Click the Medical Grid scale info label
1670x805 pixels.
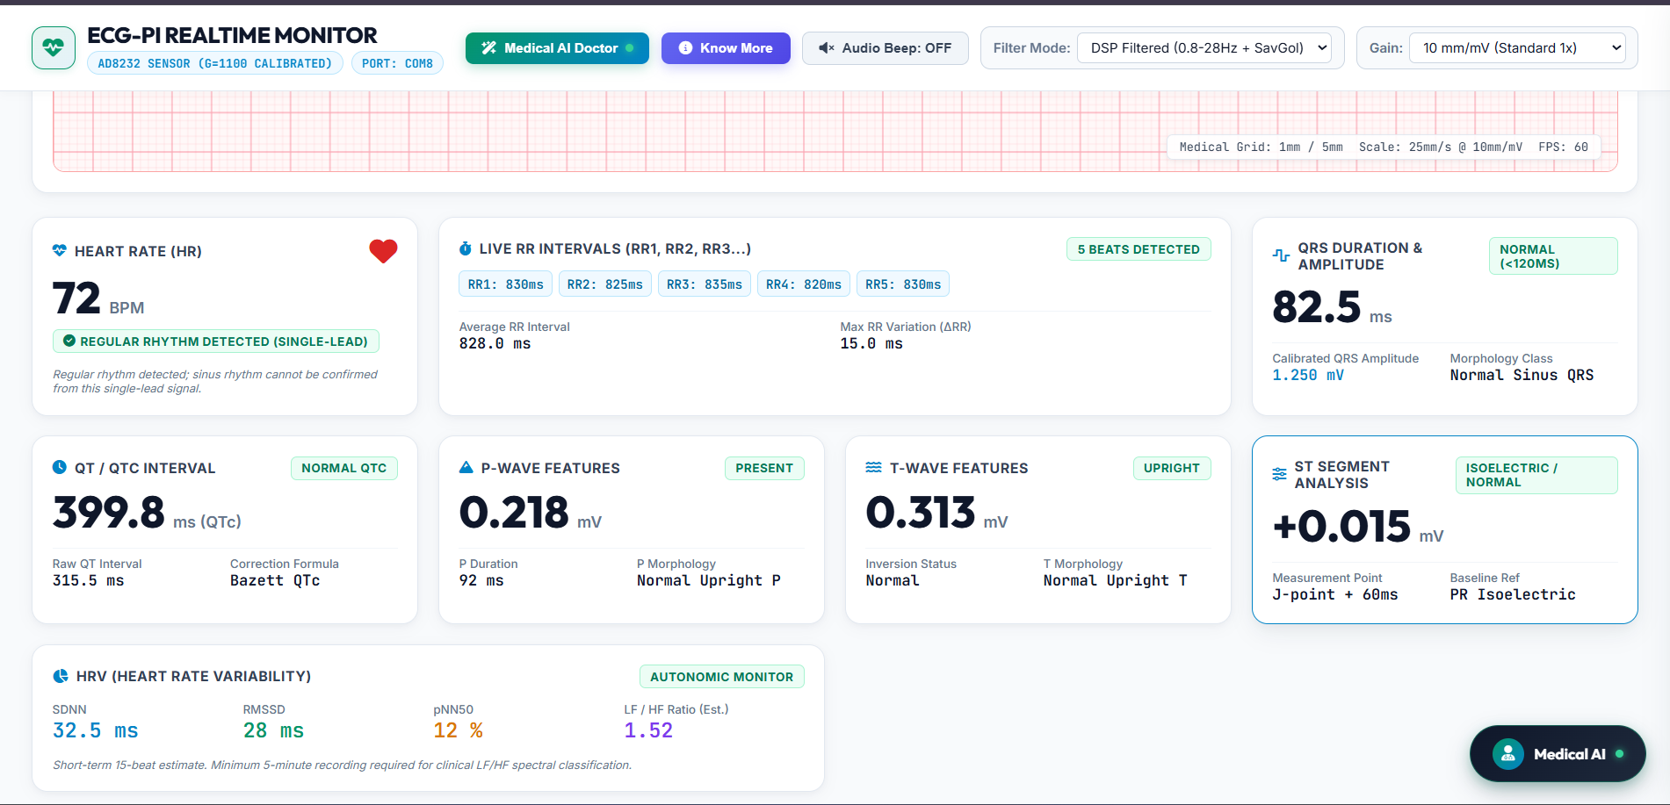click(x=1384, y=147)
